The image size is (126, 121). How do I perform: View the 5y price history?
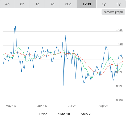(x=118, y=4)
